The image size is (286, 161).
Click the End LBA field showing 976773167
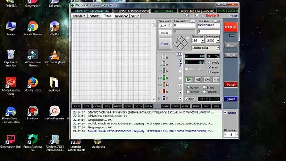pos(209,25)
